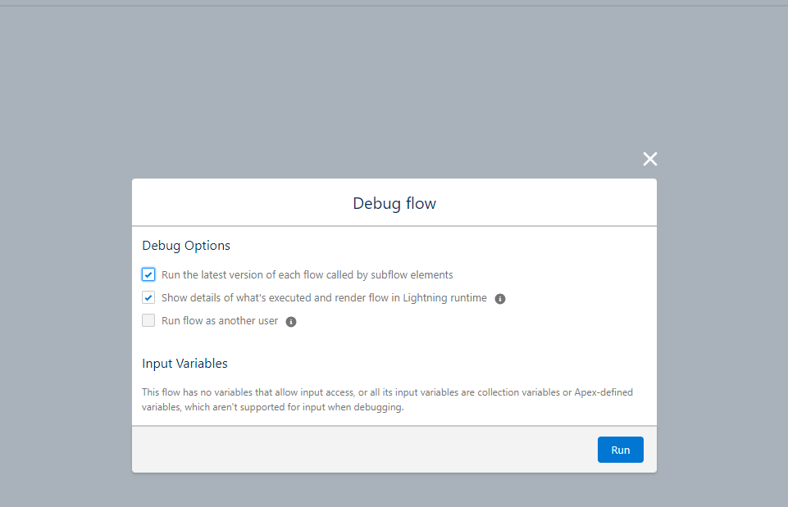Click the Input Variables section heading
Viewport: 788px width, 507px height.
pyautogui.click(x=184, y=364)
